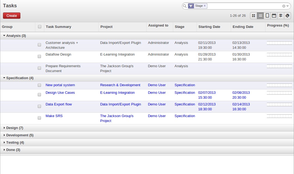The image size is (294, 174).
Task: Click progress bar for Customer analysis + Architecture
Action: (x=279, y=43)
